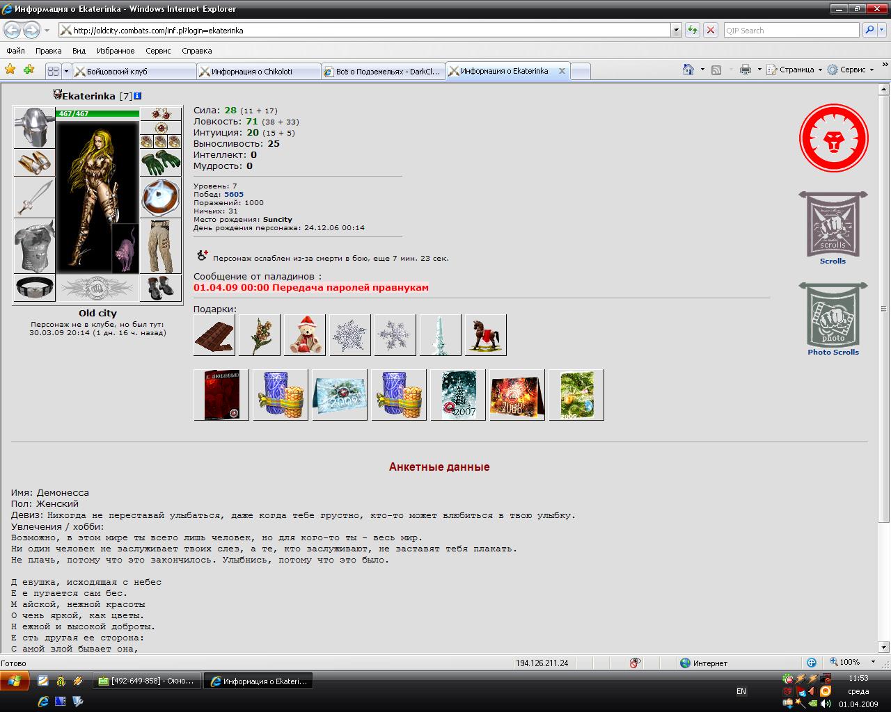Viewport: 891px width, 712px height.
Task: Open the red love book gift
Action: point(221,395)
